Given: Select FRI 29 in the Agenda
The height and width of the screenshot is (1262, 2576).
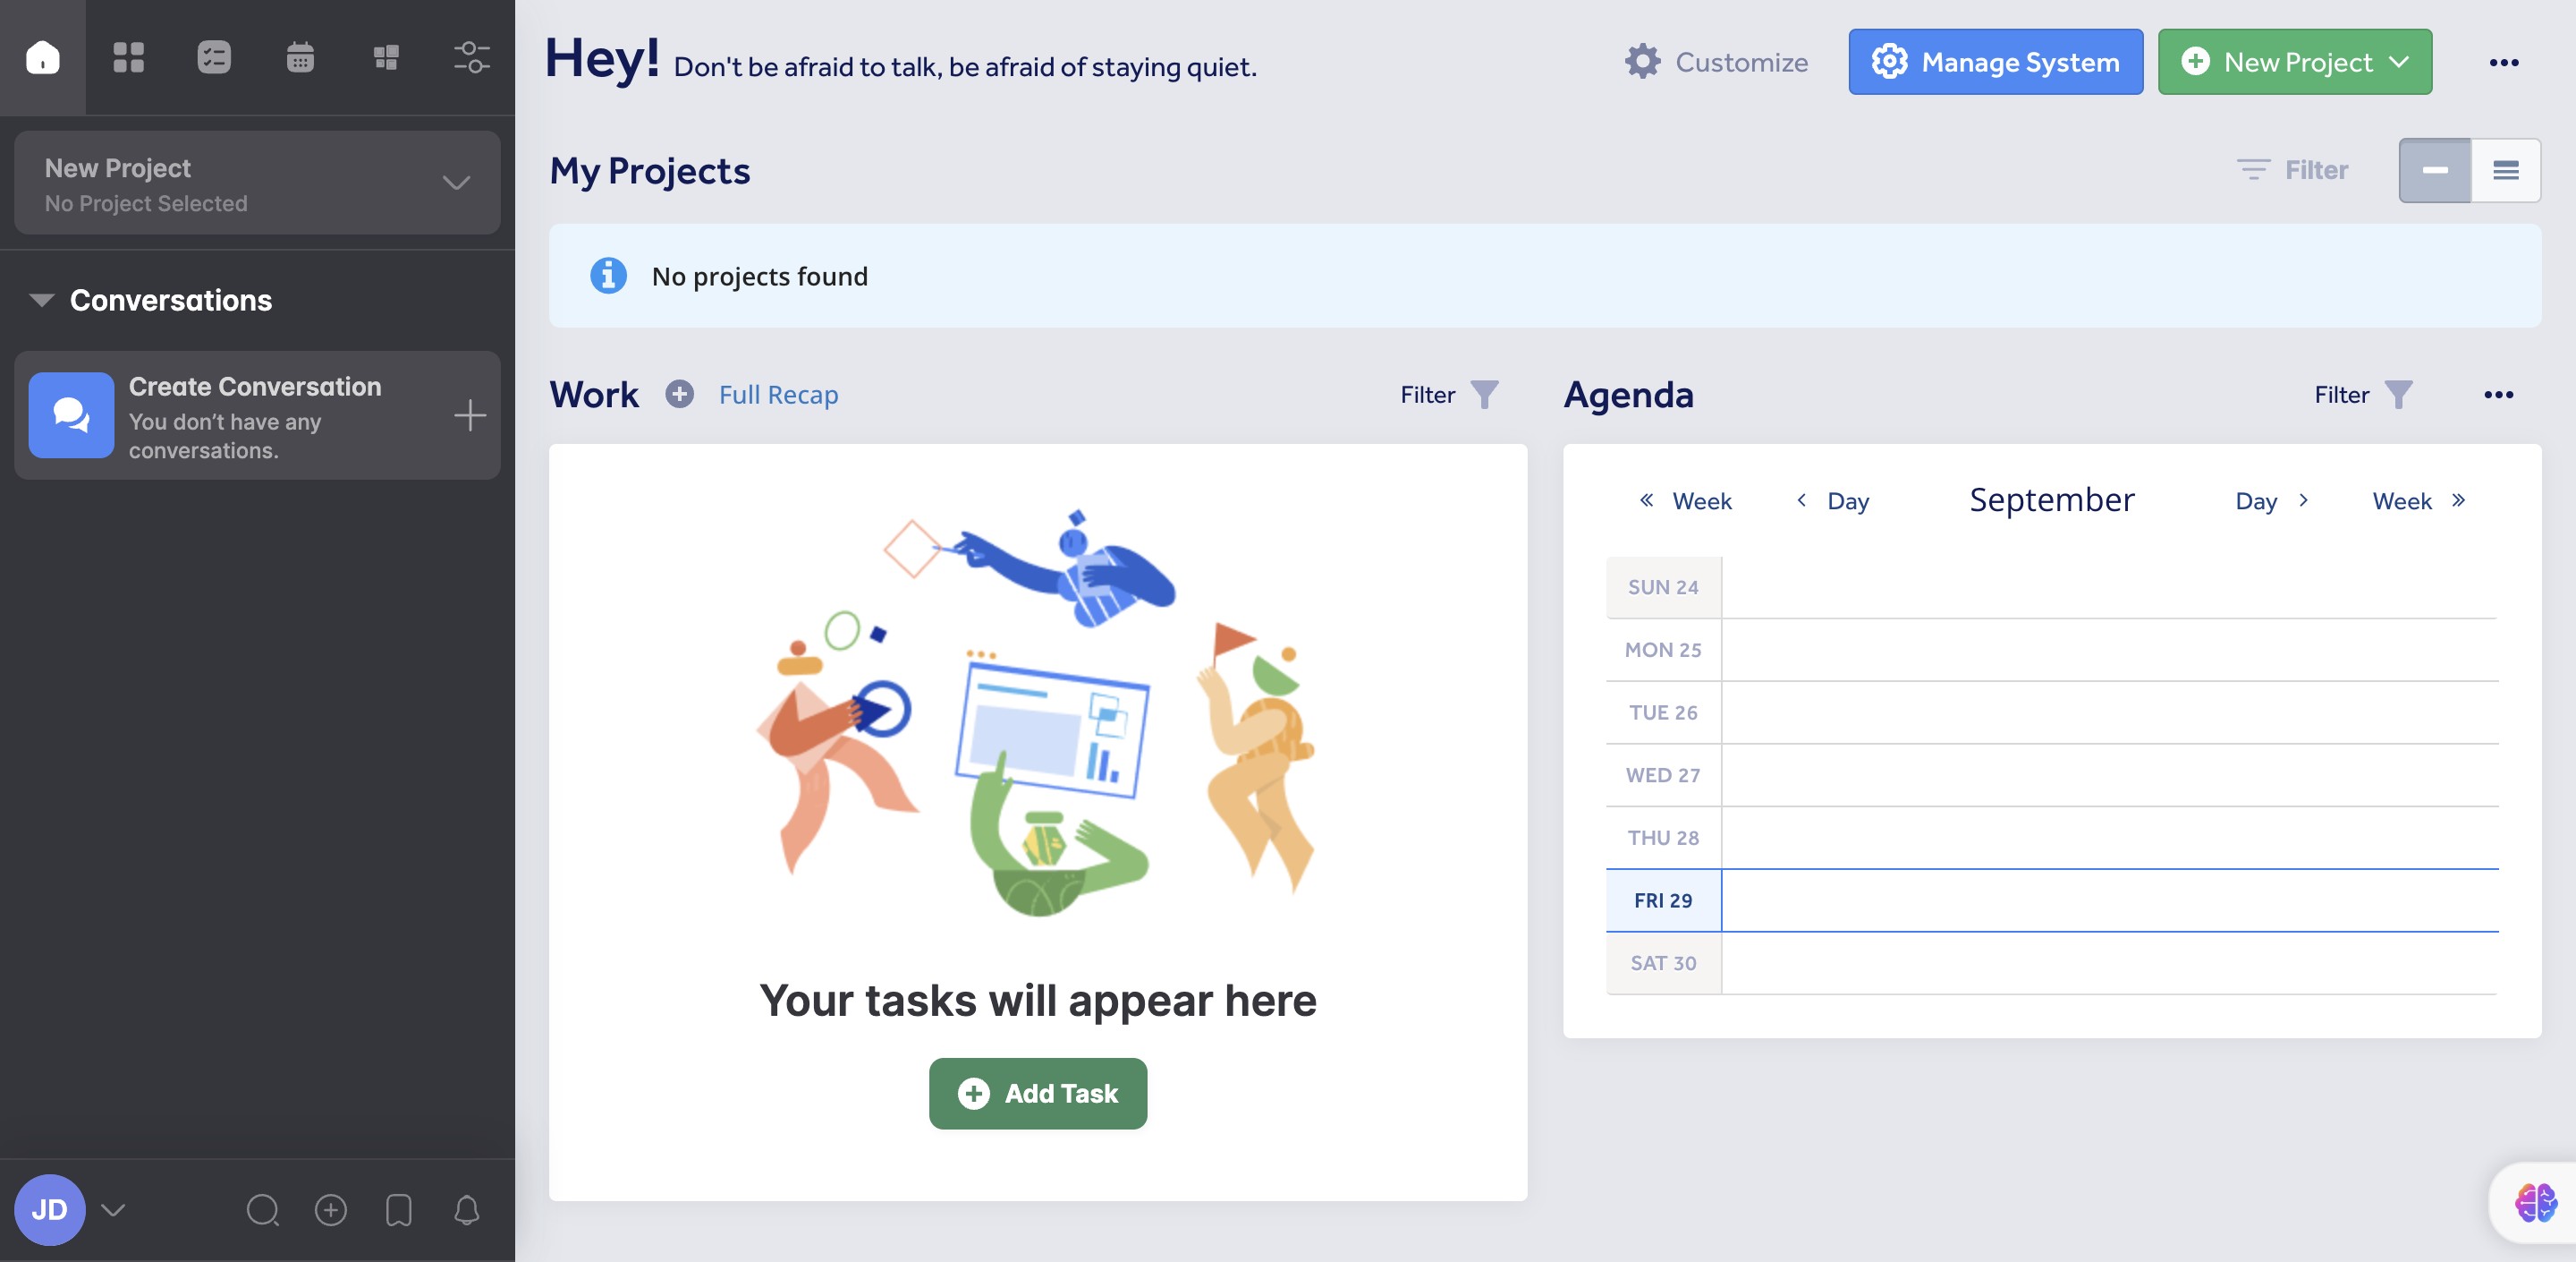Looking at the screenshot, I should (1663, 900).
